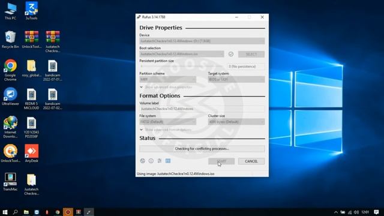The height and width of the screenshot is (216, 384).
Task: Open the Justatech Checkra folder beside TransMac
Action: (x=31, y=184)
